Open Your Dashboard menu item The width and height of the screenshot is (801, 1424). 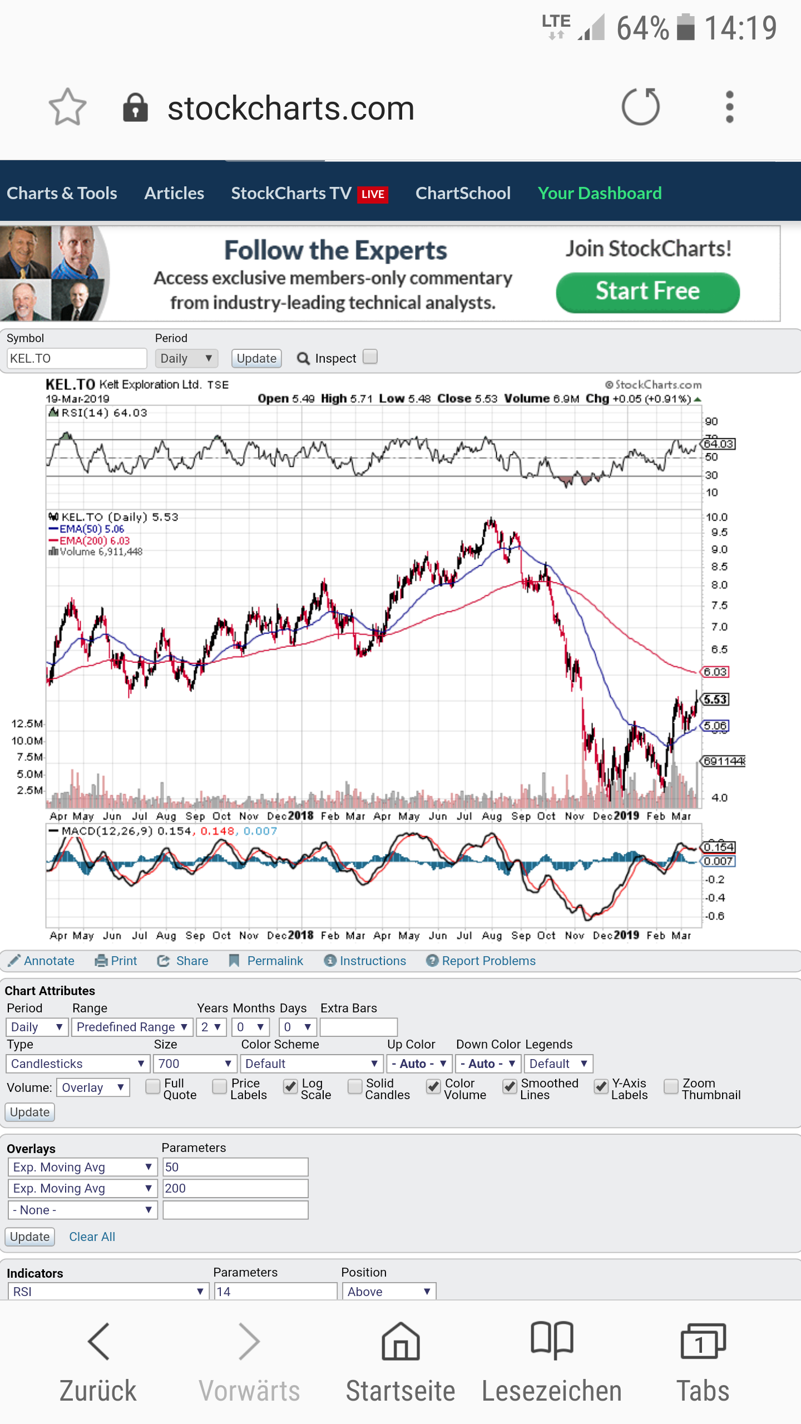click(x=600, y=193)
